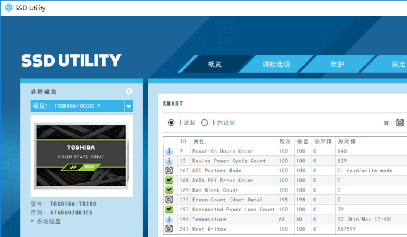Open the disk selection dropdown arrow

(128, 106)
